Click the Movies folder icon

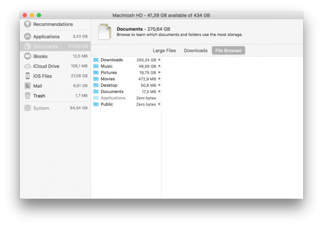[x=96, y=79]
